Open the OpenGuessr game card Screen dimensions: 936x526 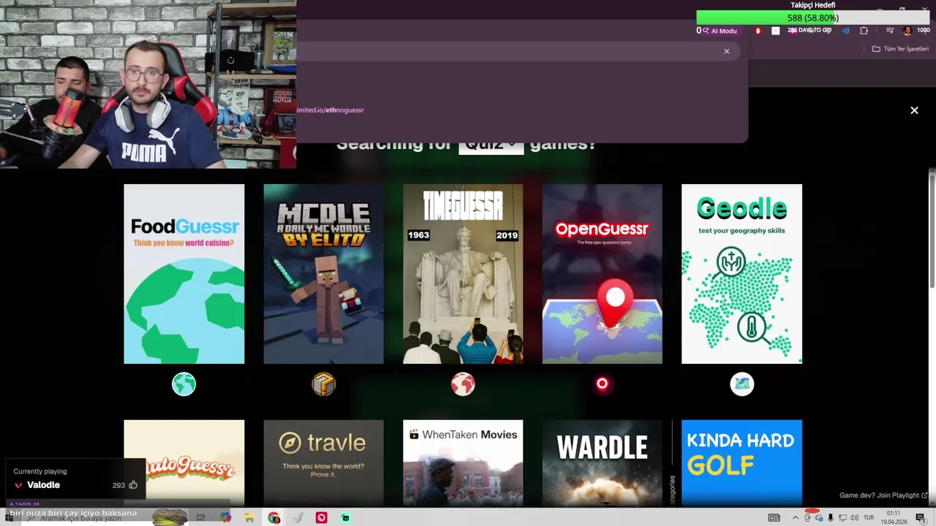603,274
